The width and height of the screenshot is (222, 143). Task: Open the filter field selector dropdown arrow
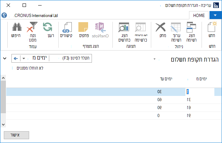(24, 59)
